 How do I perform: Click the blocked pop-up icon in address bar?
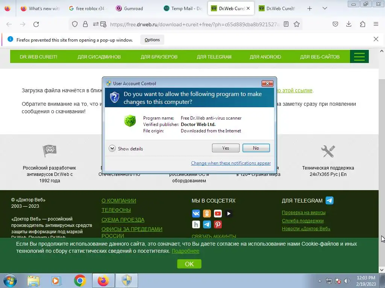pos(103,24)
